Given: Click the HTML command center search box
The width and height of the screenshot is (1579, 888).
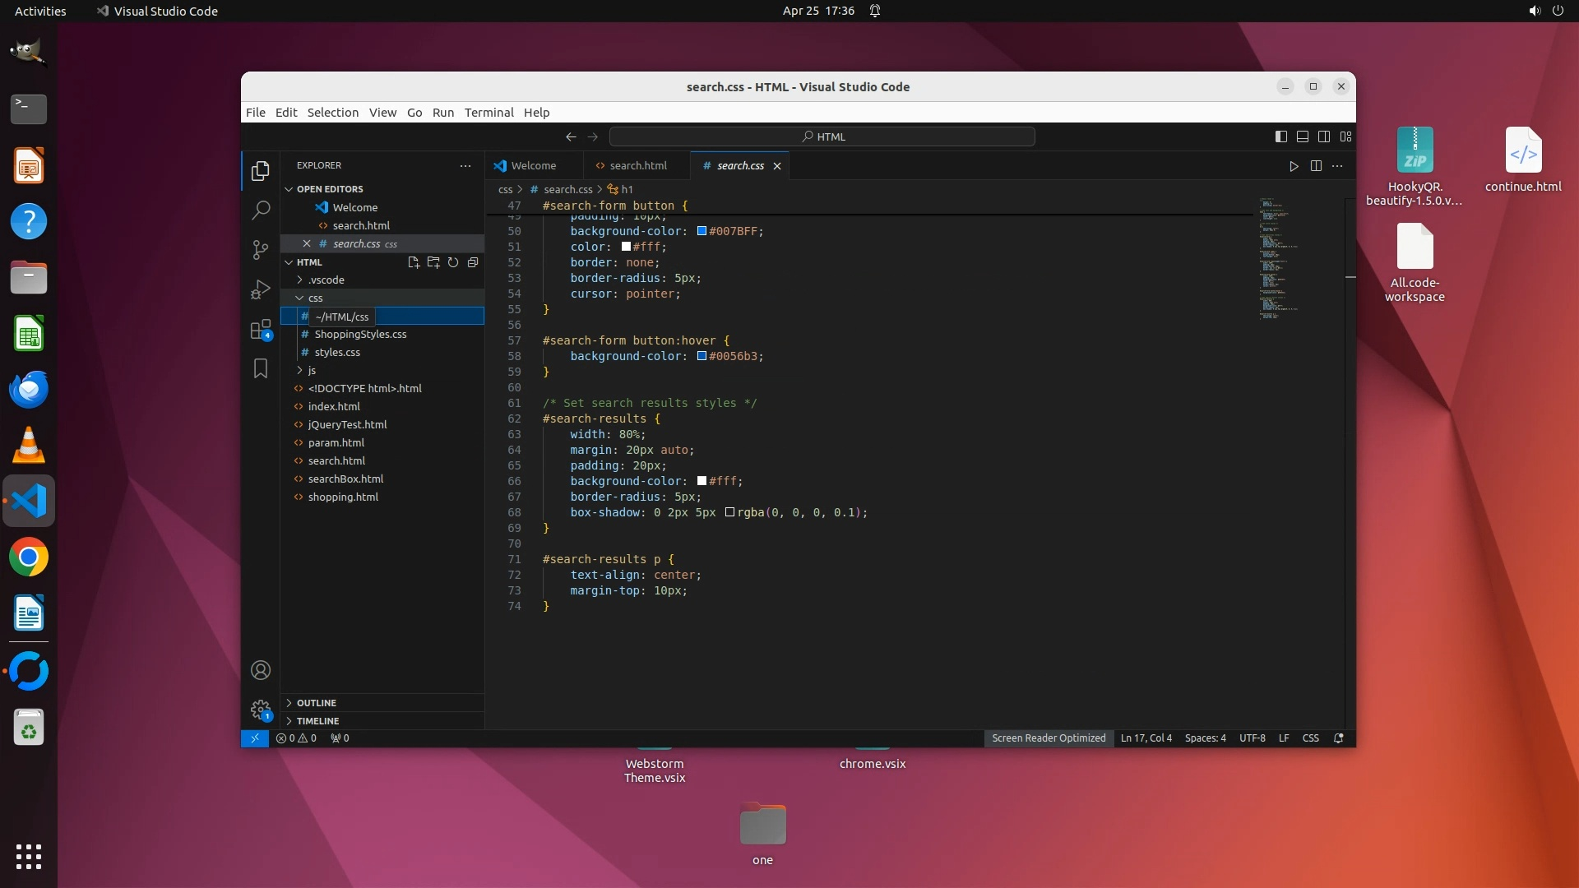Looking at the screenshot, I should point(822,136).
